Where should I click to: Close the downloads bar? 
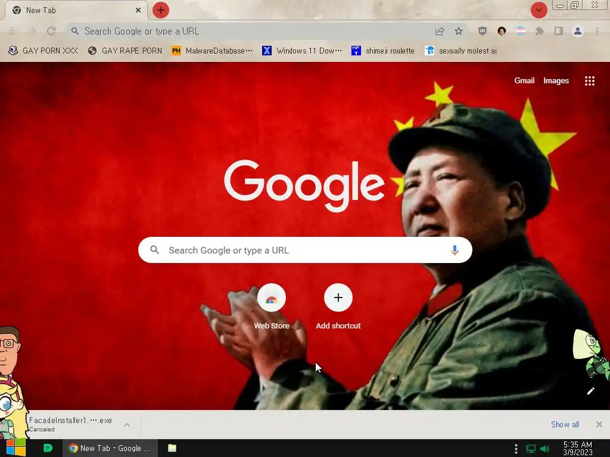click(x=599, y=424)
